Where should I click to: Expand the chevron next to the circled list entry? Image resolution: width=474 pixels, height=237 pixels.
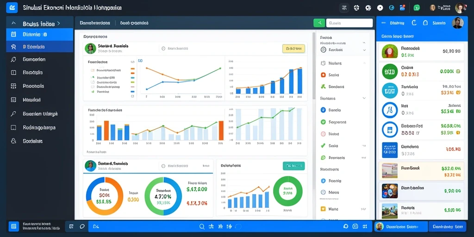(x=364, y=50)
